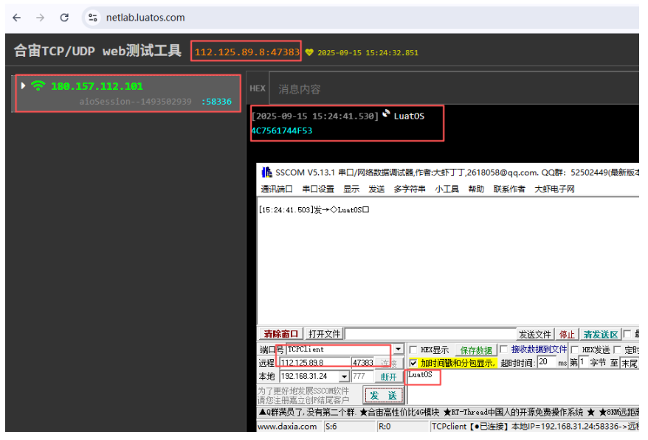The height and width of the screenshot is (440, 648).
Task: Open the TCPClient port type dropdown
Action: click(x=398, y=349)
